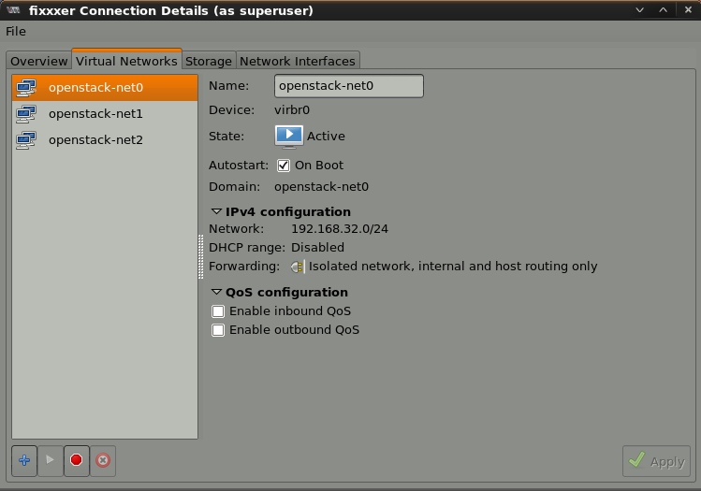Click the Apply button
The image size is (701, 491).
(x=656, y=461)
